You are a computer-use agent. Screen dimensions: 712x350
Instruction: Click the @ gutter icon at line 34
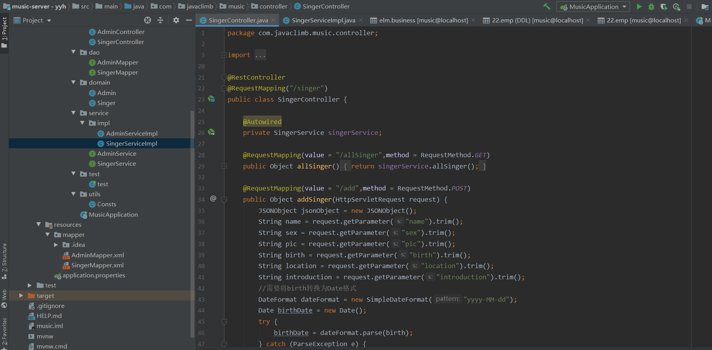tap(213, 199)
